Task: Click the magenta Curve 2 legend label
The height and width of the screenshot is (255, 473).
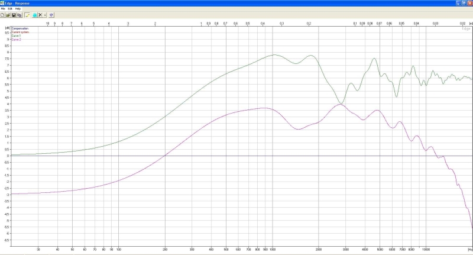Action: tap(16, 39)
